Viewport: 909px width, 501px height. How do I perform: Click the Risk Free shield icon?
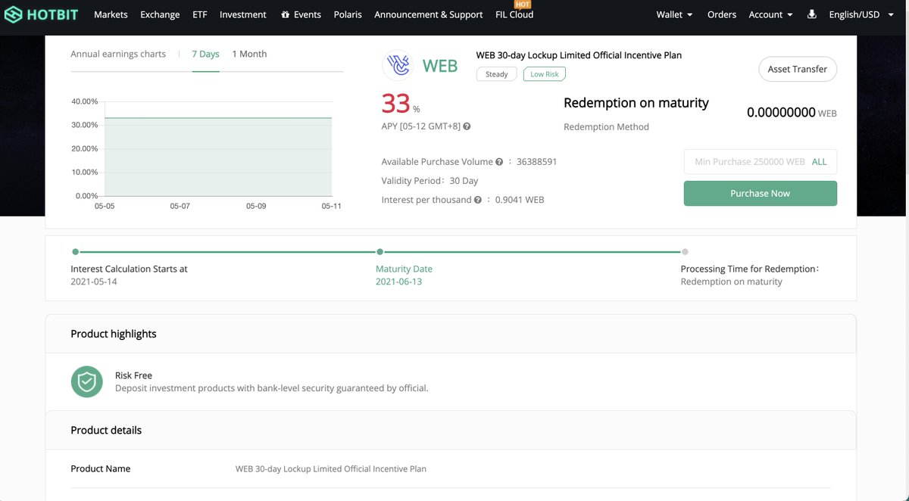[x=87, y=382]
